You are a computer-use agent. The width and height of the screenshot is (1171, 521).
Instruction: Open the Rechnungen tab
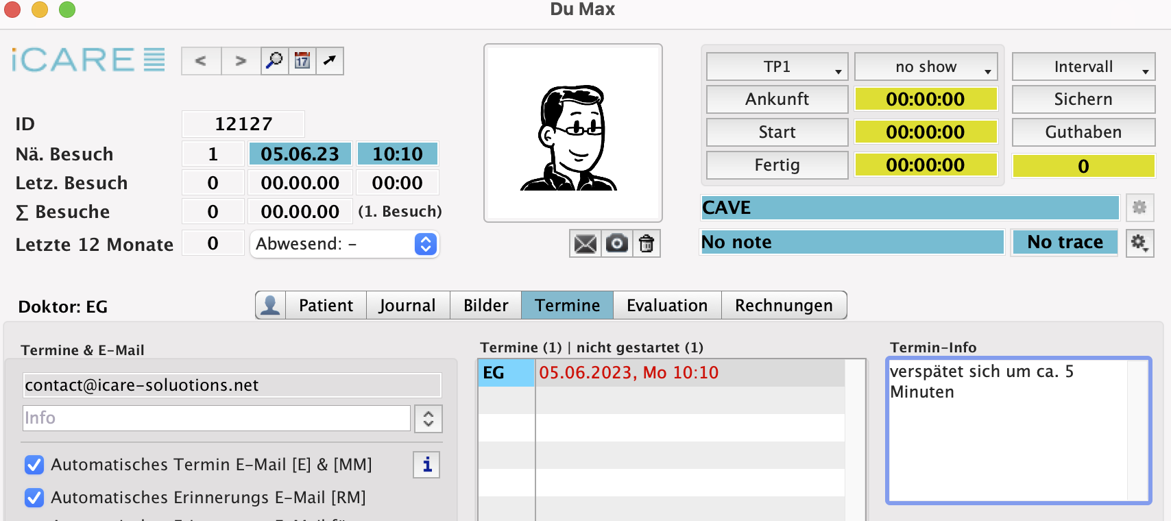pos(783,305)
